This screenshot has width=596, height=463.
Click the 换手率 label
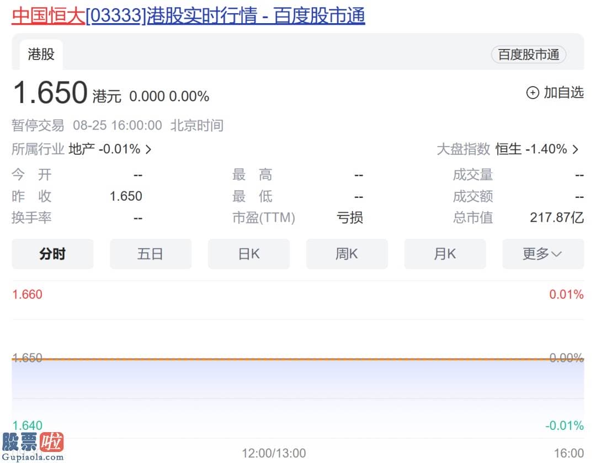coord(31,218)
